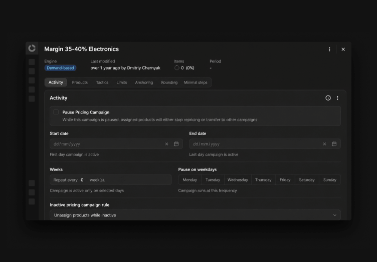This screenshot has width=377, height=262.
Task: Open the Anchoring tab
Action: pyautogui.click(x=144, y=82)
